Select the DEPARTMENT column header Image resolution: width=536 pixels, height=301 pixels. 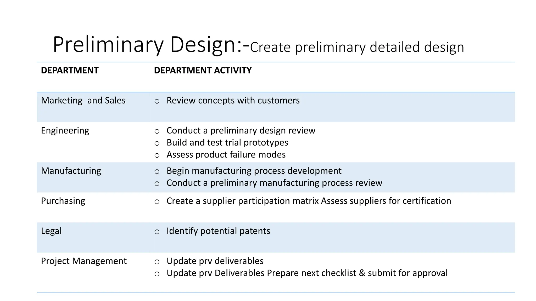70,70
